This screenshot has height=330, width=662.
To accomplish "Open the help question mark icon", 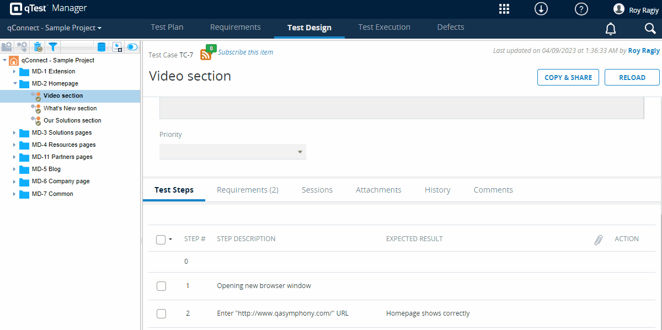I will 581,9.
